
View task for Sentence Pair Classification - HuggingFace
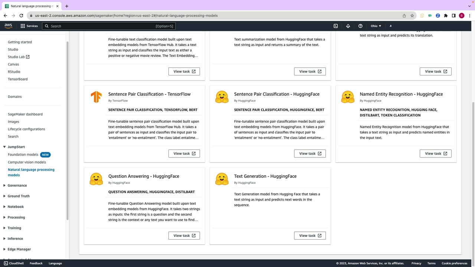click(310, 154)
